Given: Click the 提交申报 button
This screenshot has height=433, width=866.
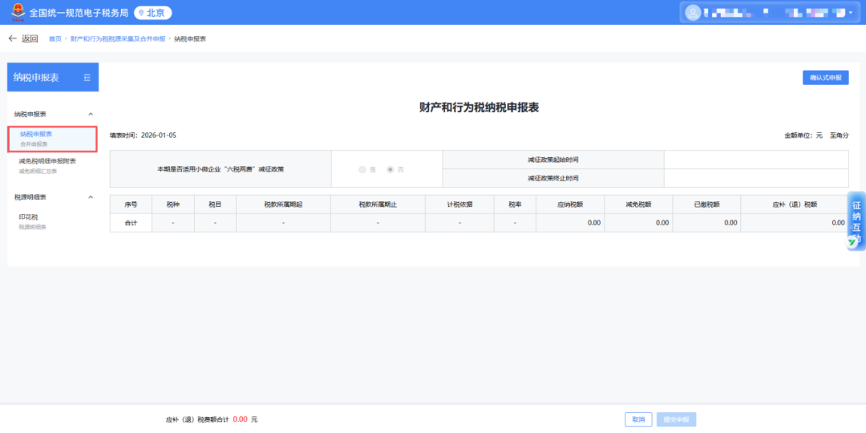Looking at the screenshot, I should pos(676,419).
